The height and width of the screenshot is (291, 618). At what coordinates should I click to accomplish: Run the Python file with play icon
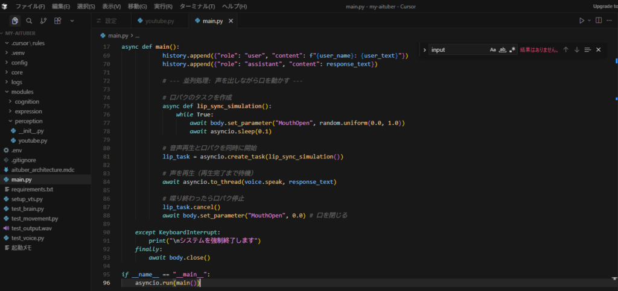(x=582, y=20)
